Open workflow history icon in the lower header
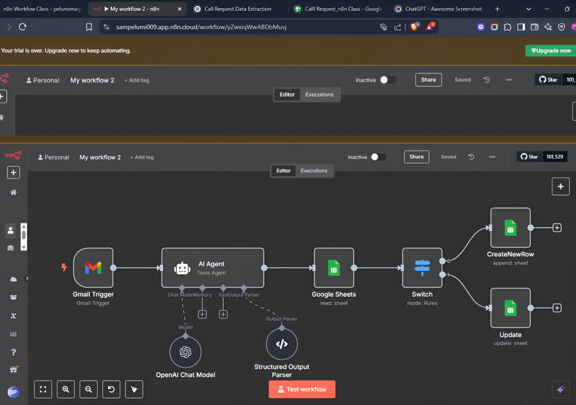The image size is (576, 405). (x=471, y=157)
